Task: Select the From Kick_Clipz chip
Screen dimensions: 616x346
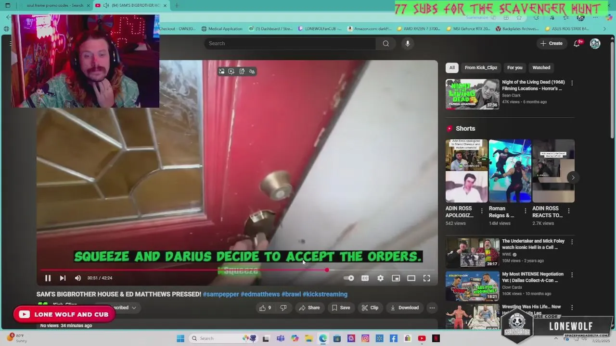Action: tap(481, 68)
